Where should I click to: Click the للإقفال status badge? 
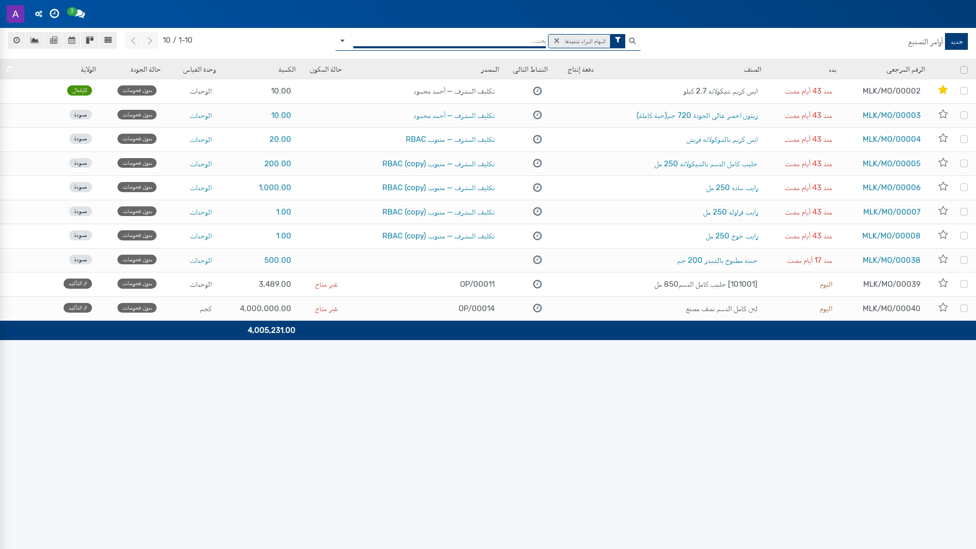(79, 90)
